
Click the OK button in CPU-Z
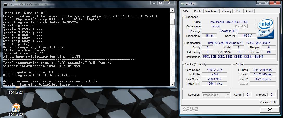[270, 109]
